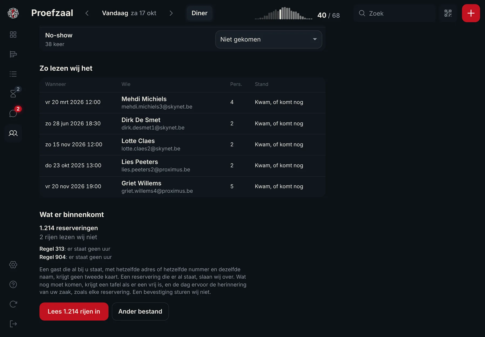Go to the previous day arrow
The height and width of the screenshot is (337, 485).
[x=87, y=13]
